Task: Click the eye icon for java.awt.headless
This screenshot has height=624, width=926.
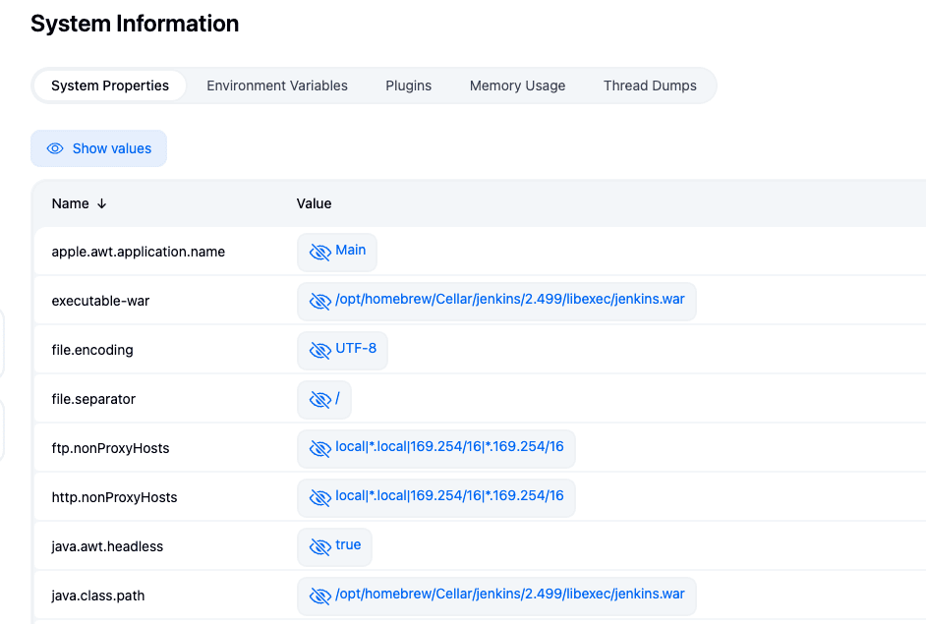Action: point(319,546)
